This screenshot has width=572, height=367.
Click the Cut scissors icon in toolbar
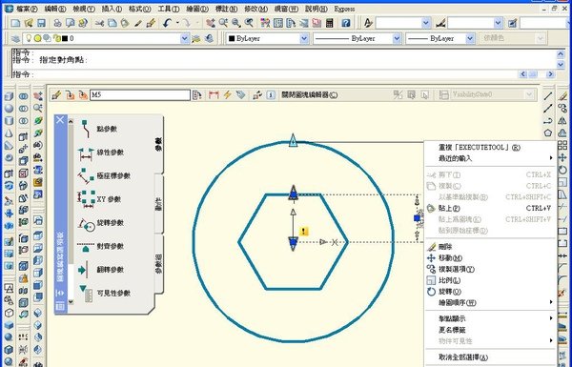(x=99, y=23)
